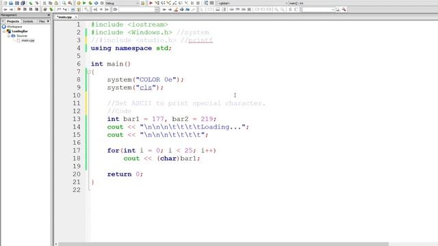The image size is (438, 246).
Task: Open Find with the magnifier icon
Action: (x=64, y=3)
